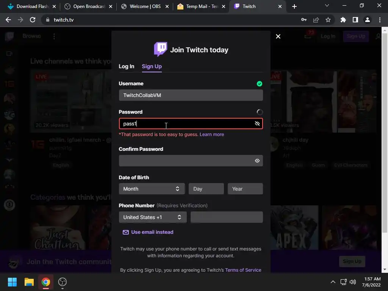
Task: Open the Terms of Service link
Action: click(243, 270)
